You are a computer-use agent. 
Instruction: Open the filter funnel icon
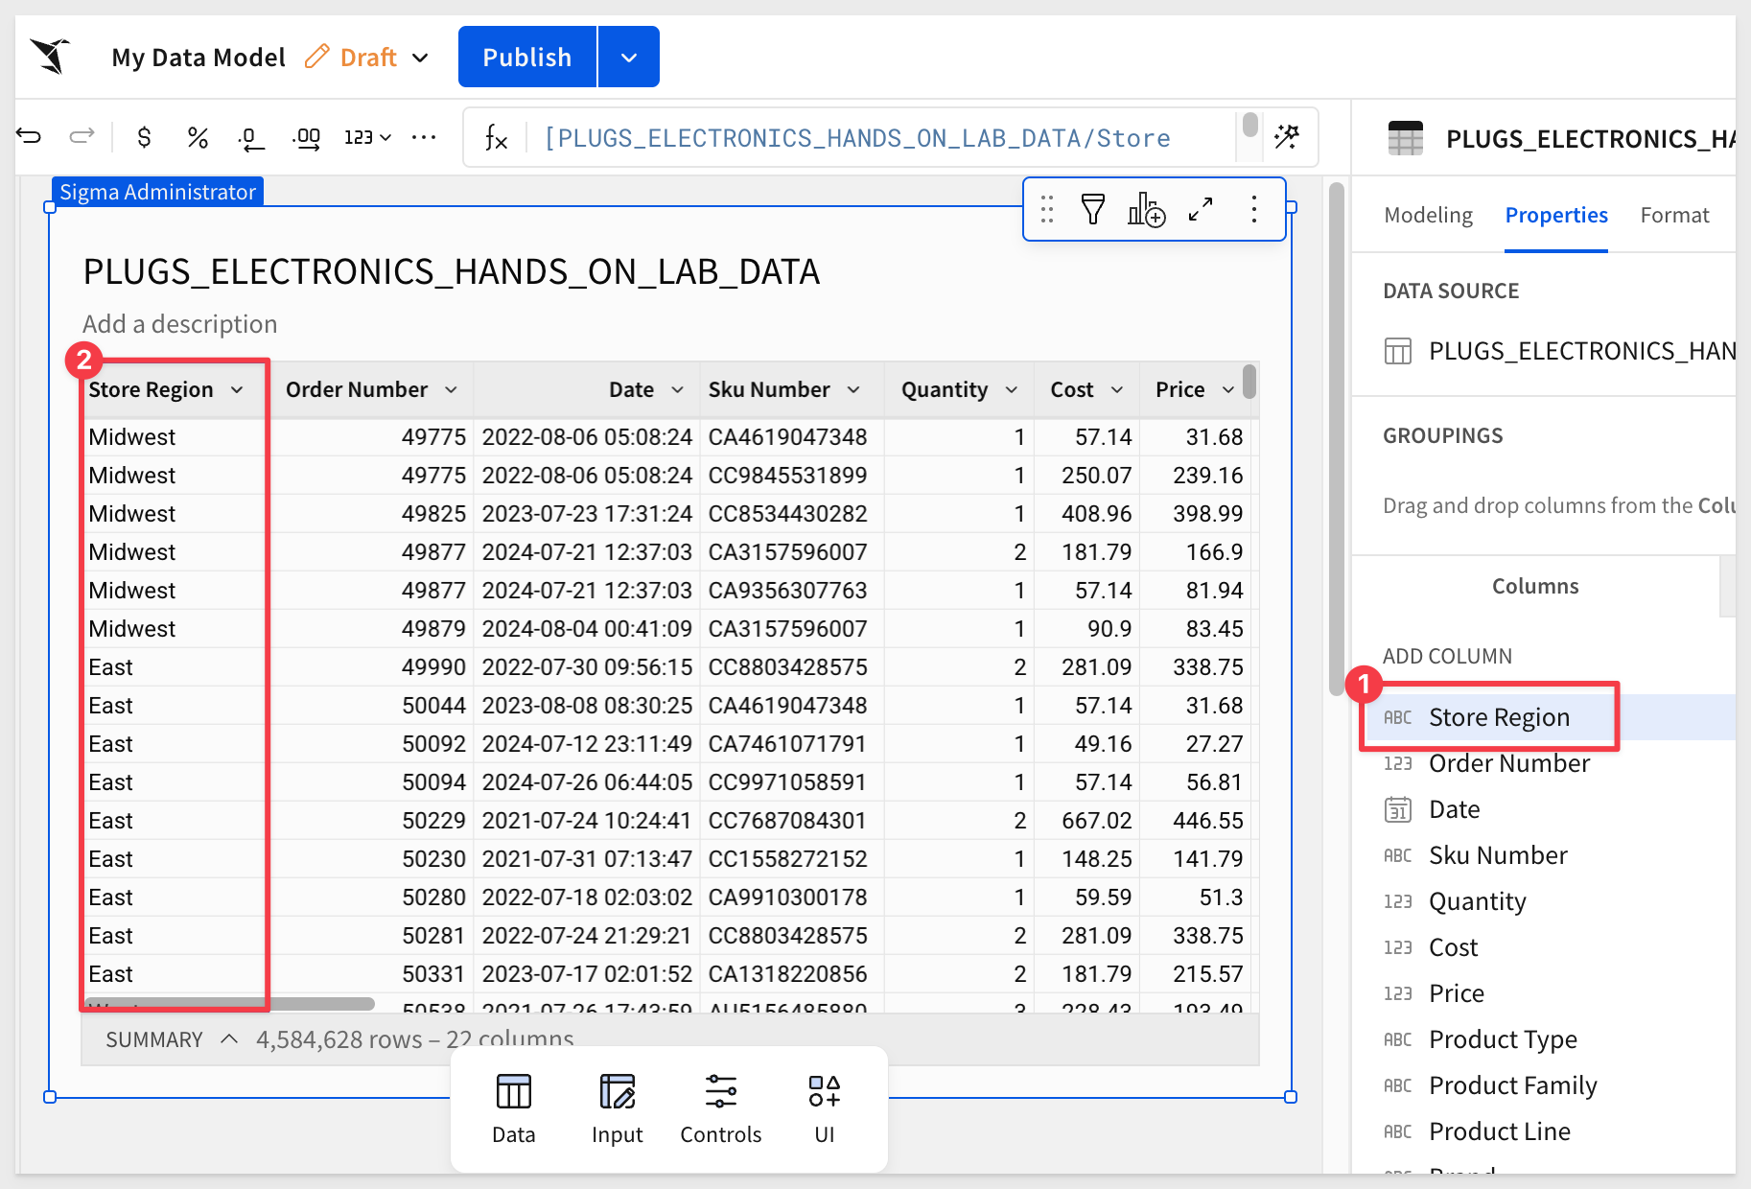click(1093, 209)
